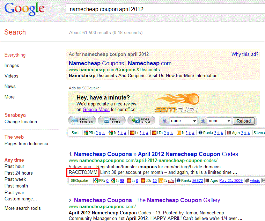Click Google Index icon in Sort bar
Screen dimensions: 265x221
(111, 133)
